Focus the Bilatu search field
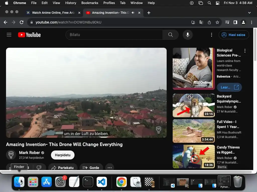257x192 pixels. click(x=114, y=35)
